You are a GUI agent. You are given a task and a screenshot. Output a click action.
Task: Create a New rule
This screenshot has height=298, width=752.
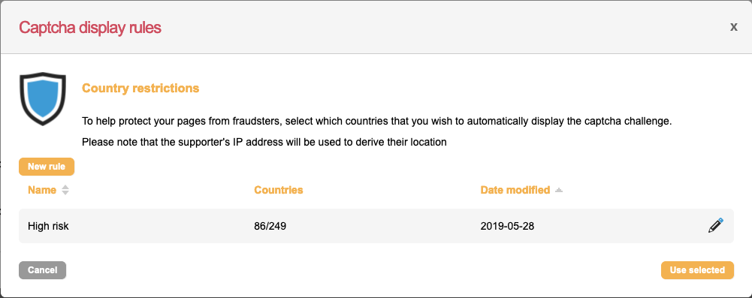pos(47,167)
